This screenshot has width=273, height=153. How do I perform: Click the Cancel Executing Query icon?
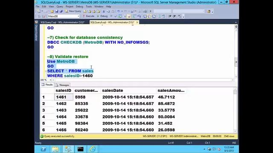[111, 16]
